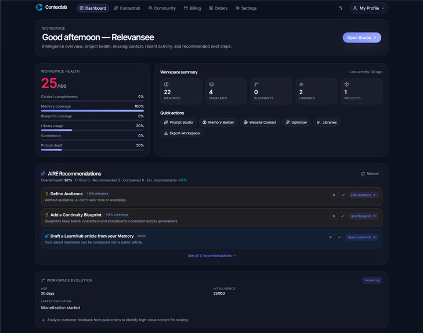Click the Consistency label
This screenshot has width=423, height=333.
51,135
